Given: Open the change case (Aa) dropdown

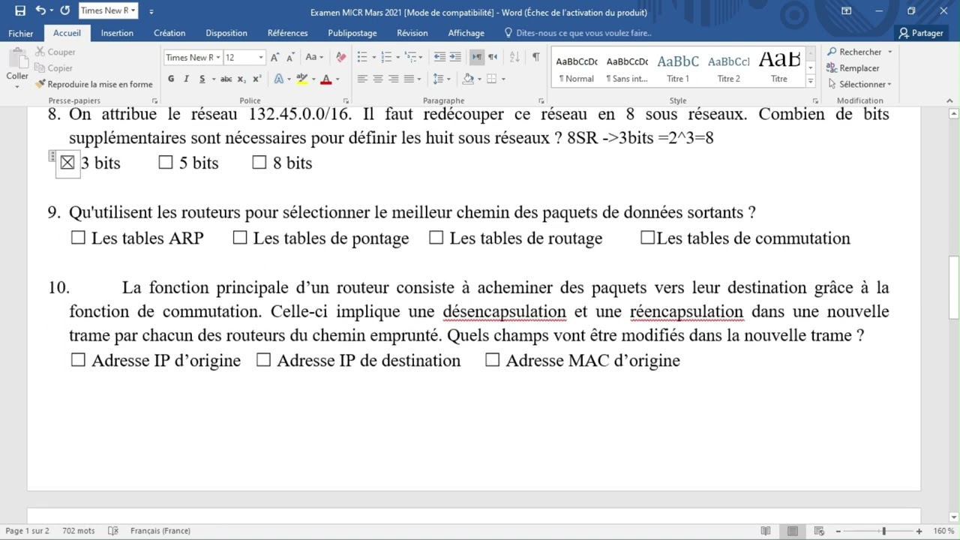Looking at the screenshot, I should (315, 57).
